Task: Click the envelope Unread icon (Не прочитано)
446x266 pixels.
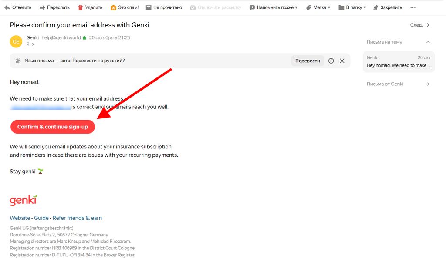Action: point(149,7)
